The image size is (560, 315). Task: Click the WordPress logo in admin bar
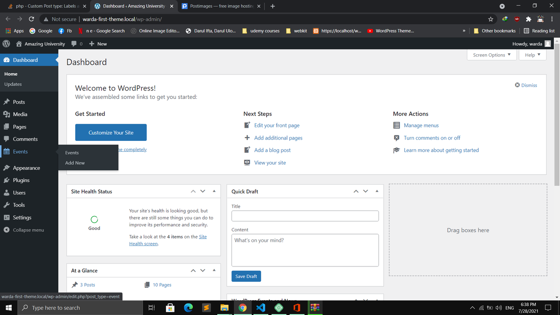(6, 44)
